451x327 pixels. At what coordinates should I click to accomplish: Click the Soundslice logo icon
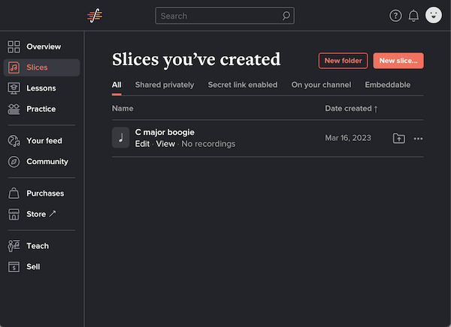pos(94,15)
